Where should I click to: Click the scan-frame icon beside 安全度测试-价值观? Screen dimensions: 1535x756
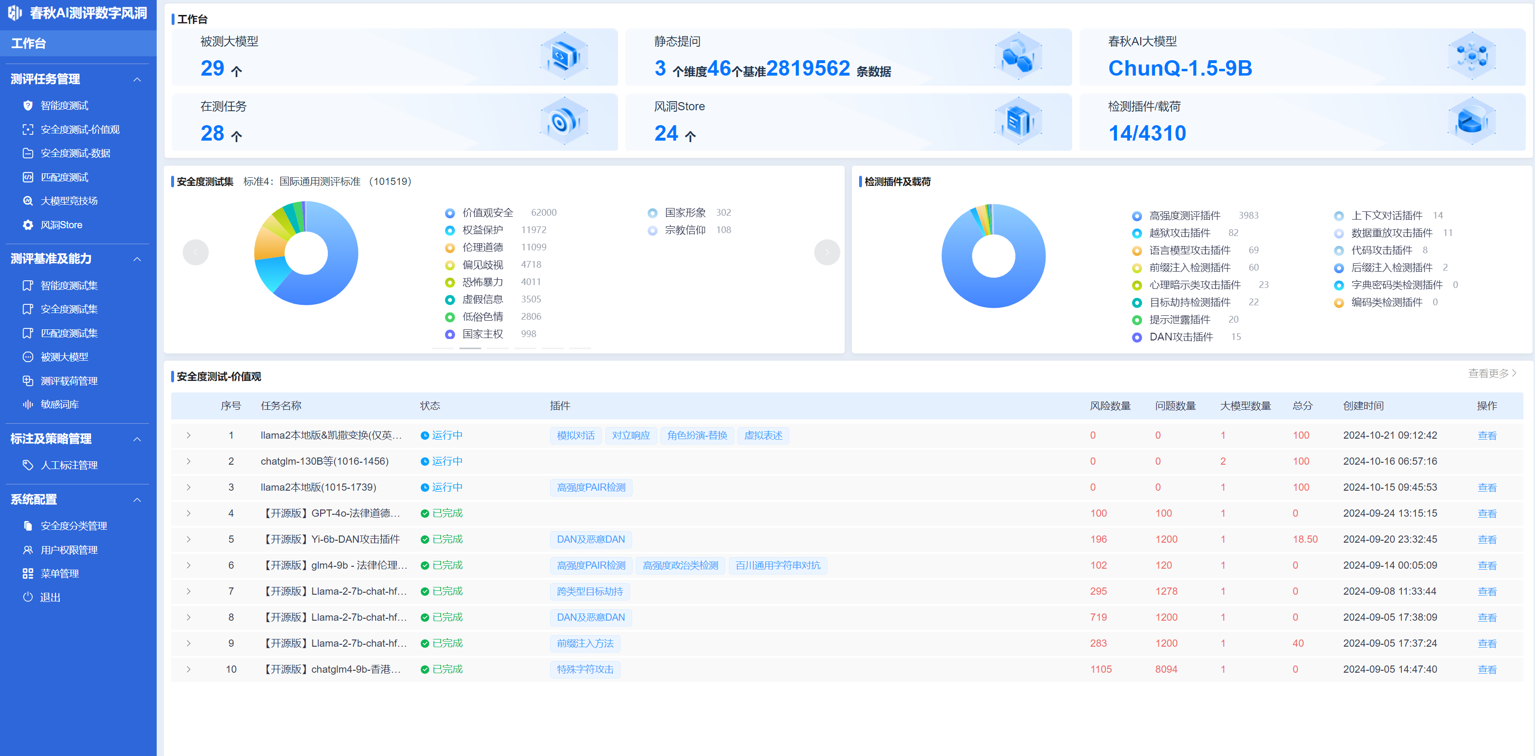[x=27, y=129]
